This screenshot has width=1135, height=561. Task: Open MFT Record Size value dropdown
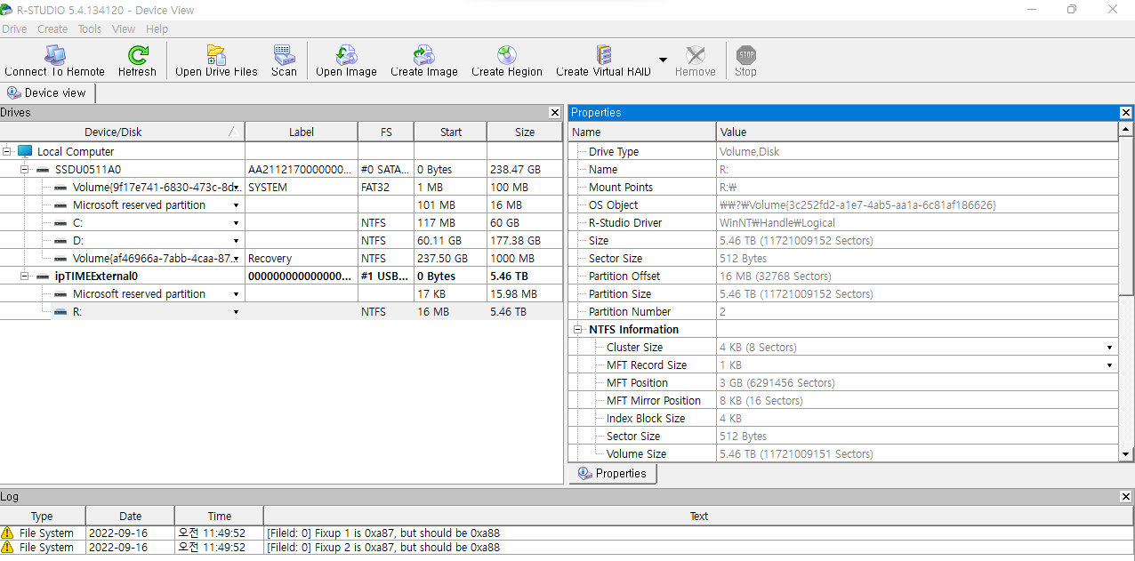coord(1110,365)
